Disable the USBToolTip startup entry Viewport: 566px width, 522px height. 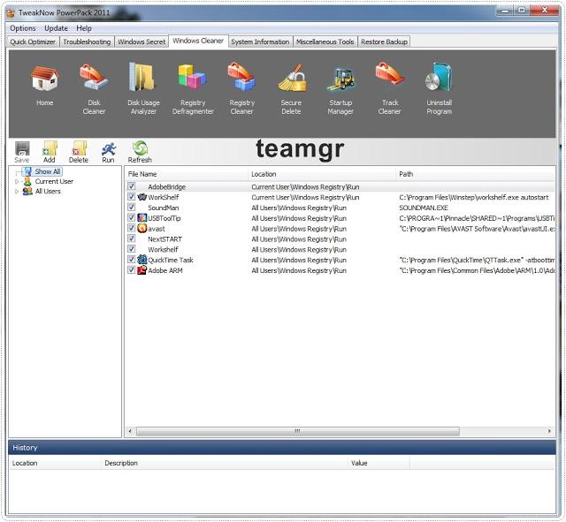coord(132,217)
